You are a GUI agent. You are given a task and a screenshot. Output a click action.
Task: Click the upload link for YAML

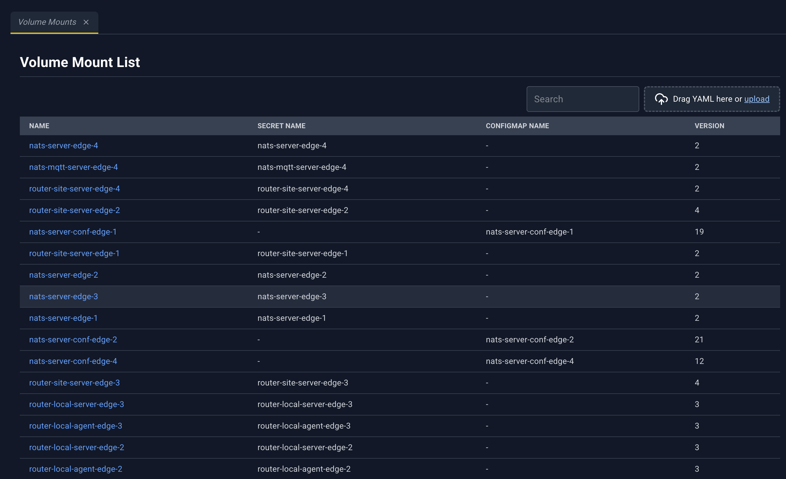click(x=757, y=99)
